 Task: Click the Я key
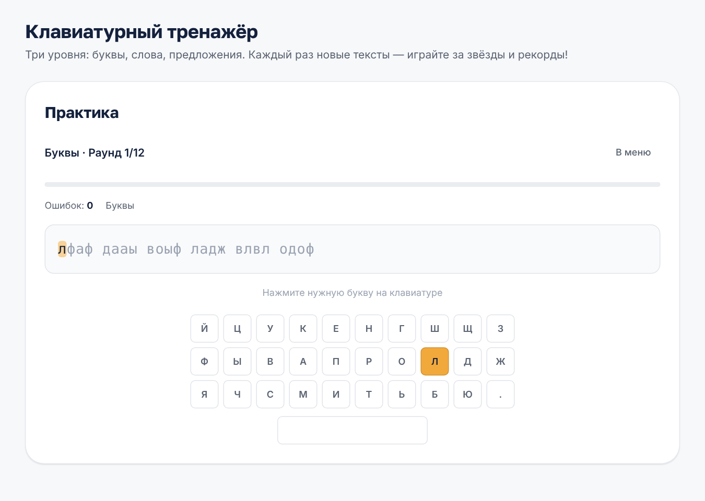pyautogui.click(x=204, y=394)
